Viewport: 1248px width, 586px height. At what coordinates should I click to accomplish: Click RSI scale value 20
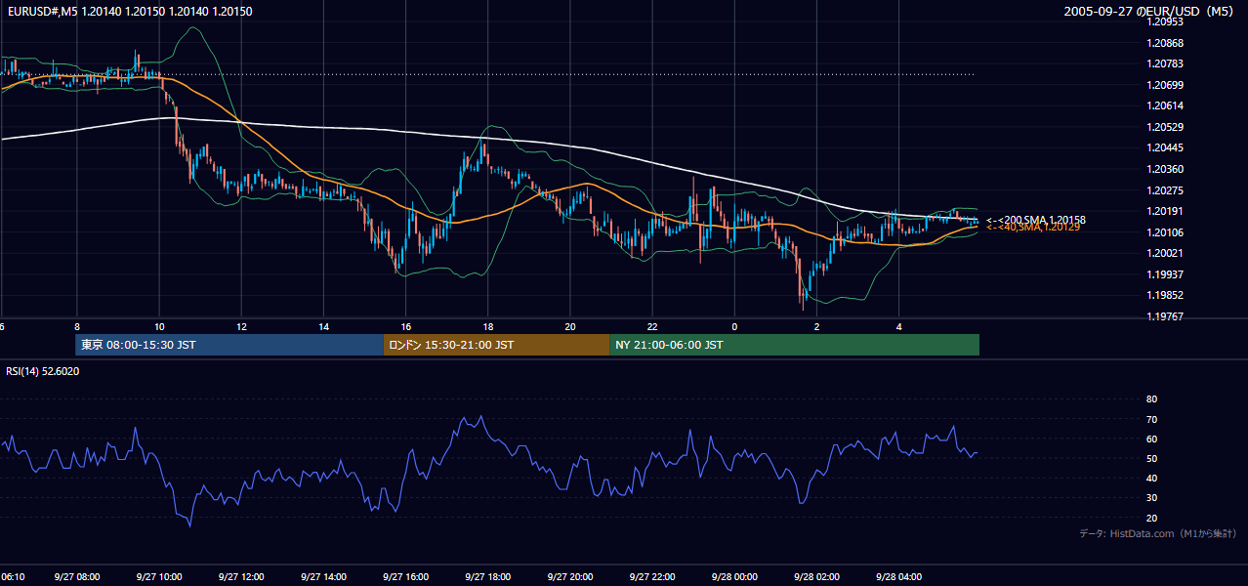click(1151, 518)
